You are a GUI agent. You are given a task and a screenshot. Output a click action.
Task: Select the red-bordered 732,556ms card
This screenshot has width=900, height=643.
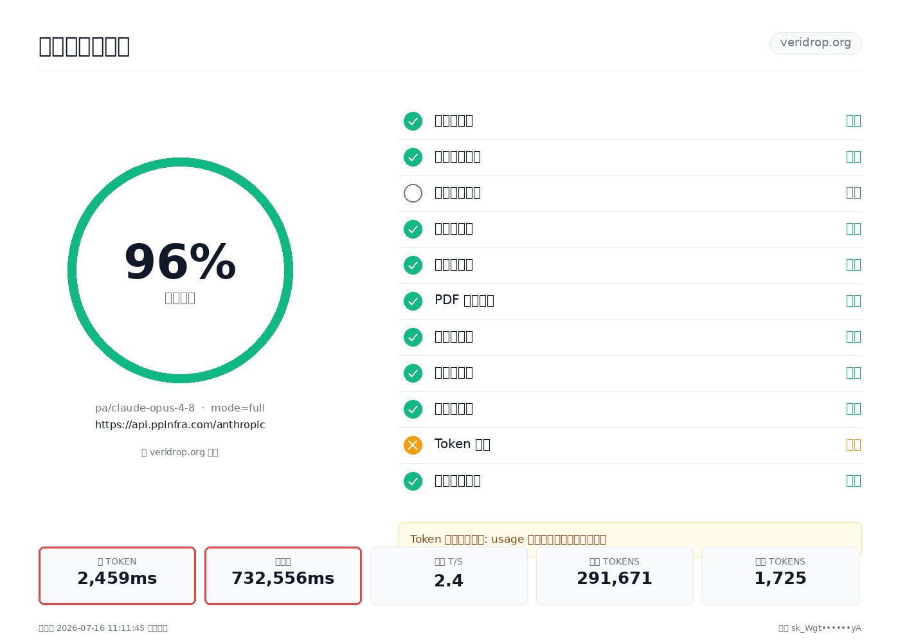[283, 575]
